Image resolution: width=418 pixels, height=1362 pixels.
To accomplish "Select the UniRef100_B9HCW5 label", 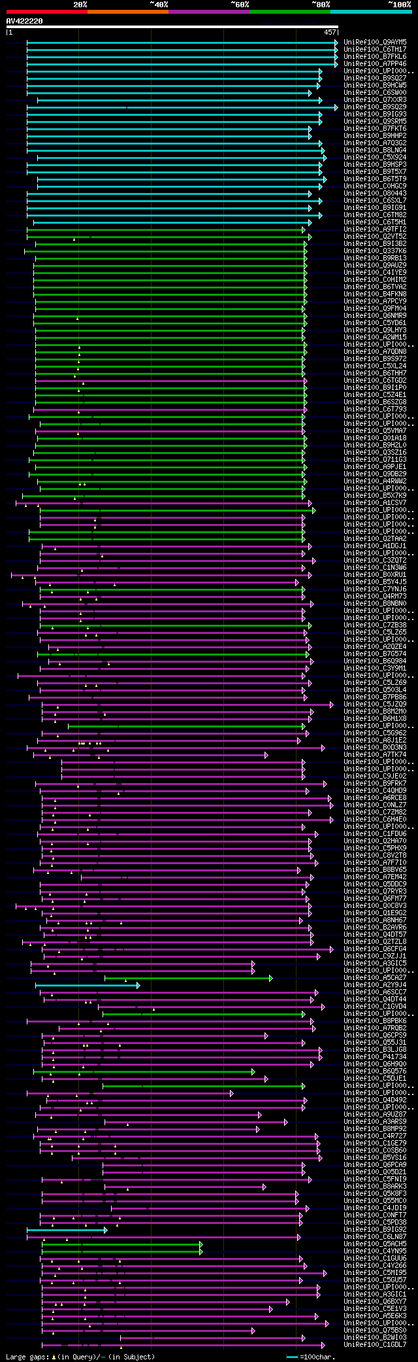I will pyautogui.click(x=375, y=85).
